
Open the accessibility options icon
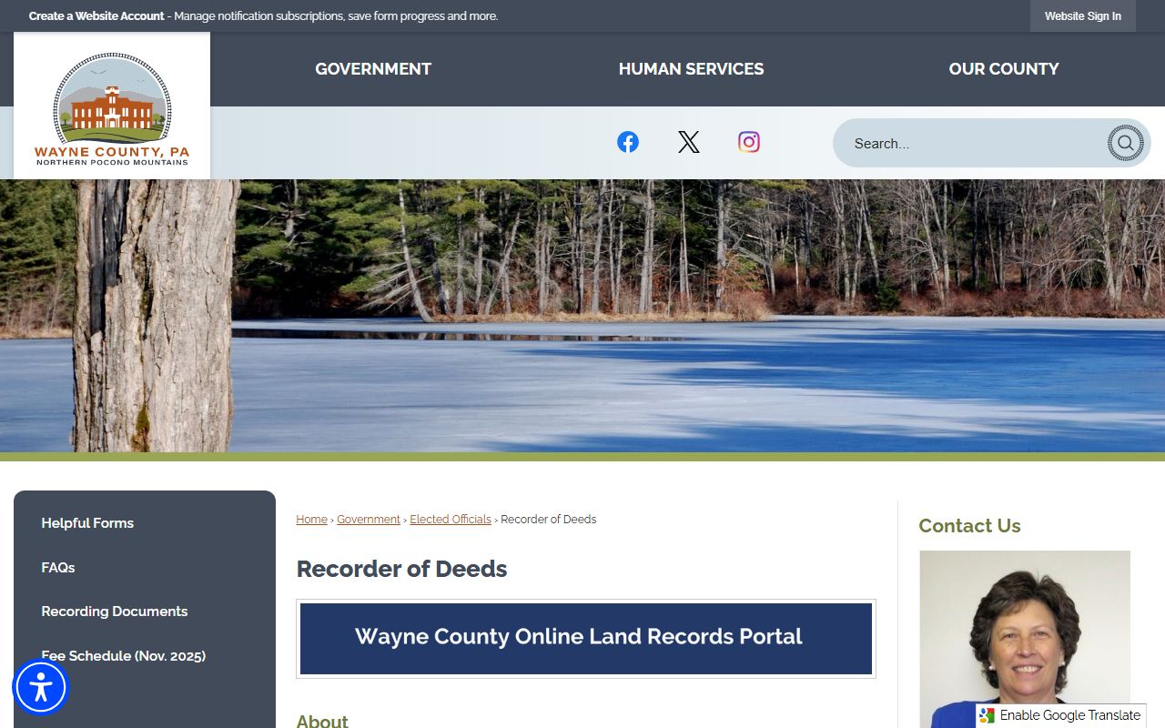coord(40,687)
